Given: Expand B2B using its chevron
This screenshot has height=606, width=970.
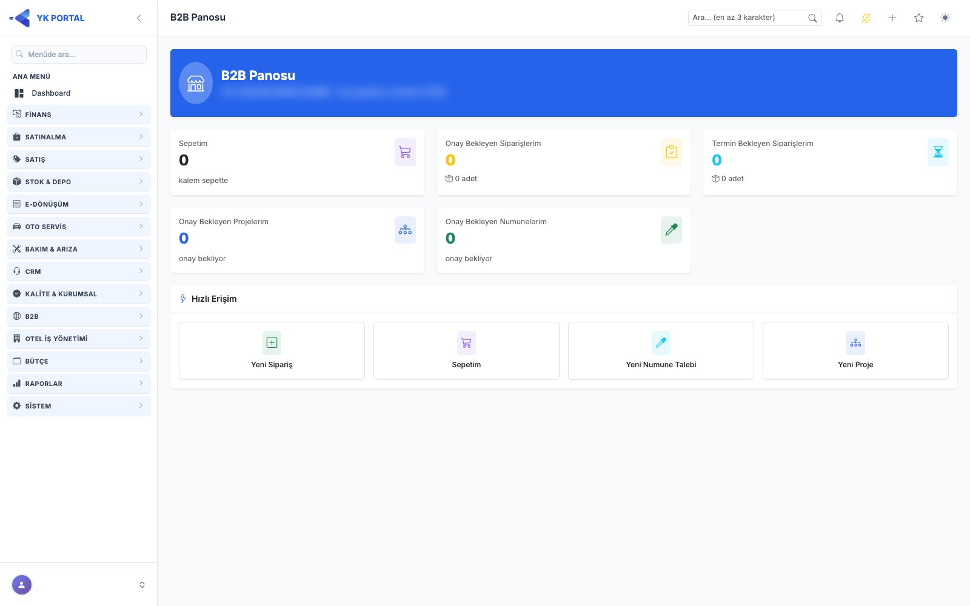Looking at the screenshot, I should (141, 316).
